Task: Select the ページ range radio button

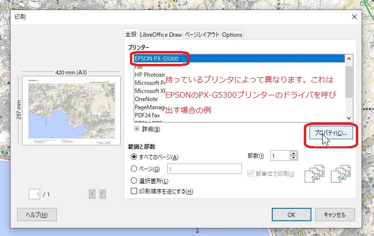Action: click(134, 169)
